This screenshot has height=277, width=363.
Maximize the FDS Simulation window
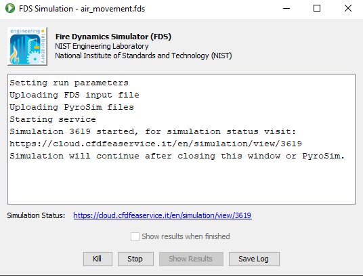[317, 9]
